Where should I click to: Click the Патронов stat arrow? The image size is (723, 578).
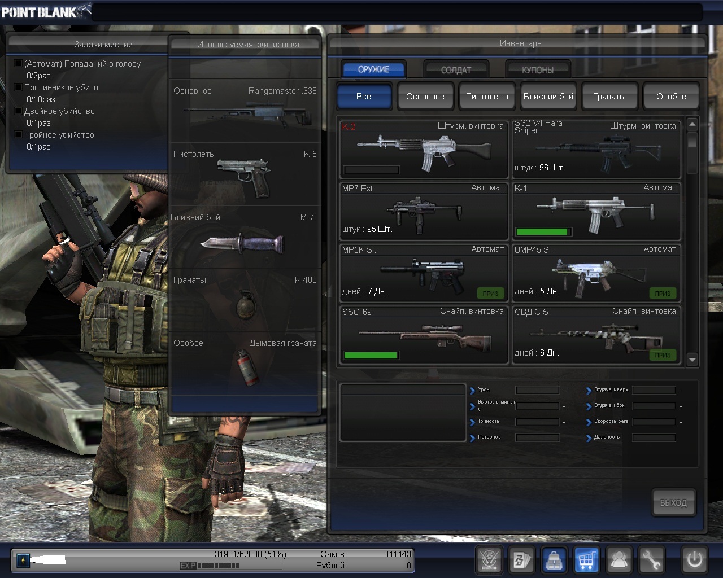click(473, 437)
